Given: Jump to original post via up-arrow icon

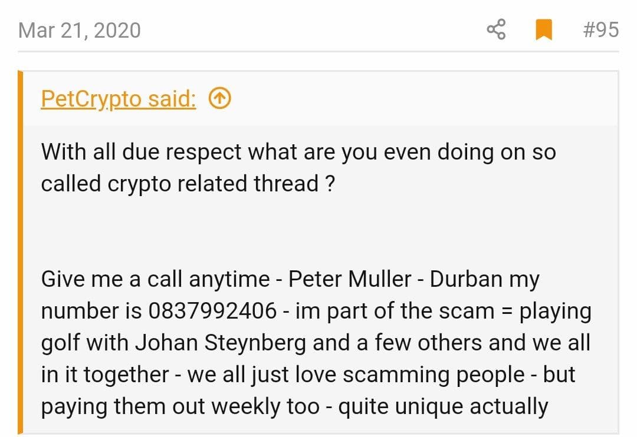Looking at the screenshot, I should [x=220, y=100].
